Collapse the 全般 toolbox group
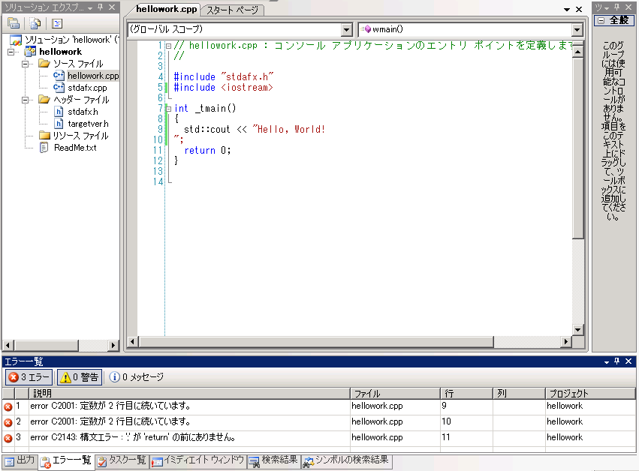This screenshot has height=471, width=639. pos(601,20)
